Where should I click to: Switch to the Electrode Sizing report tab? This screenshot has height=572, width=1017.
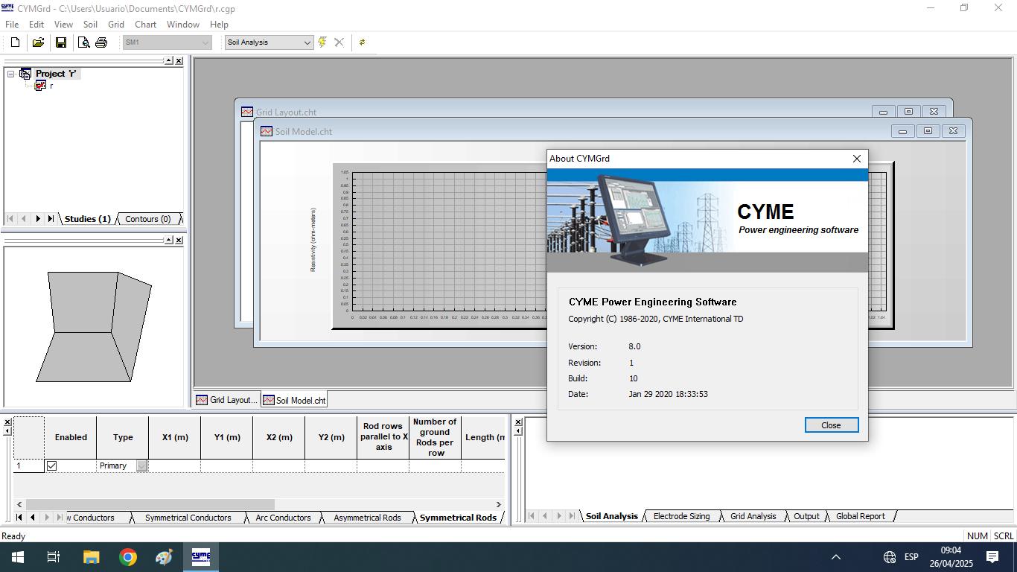point(681,516)
